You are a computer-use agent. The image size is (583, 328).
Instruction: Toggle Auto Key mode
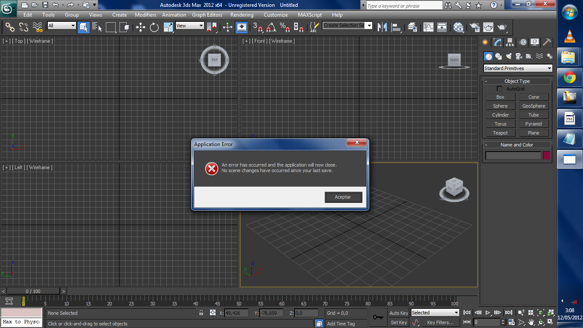[x=399, y=313]
